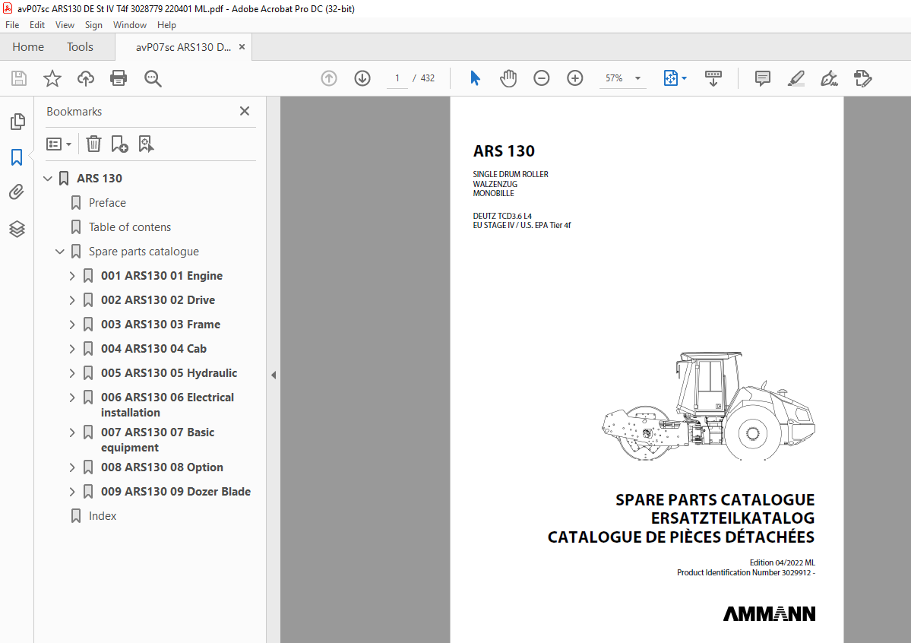The image size is (911, 643).
Task: Expand 007 Basic equipment bookmark
Action: click(x=72, y=433)
